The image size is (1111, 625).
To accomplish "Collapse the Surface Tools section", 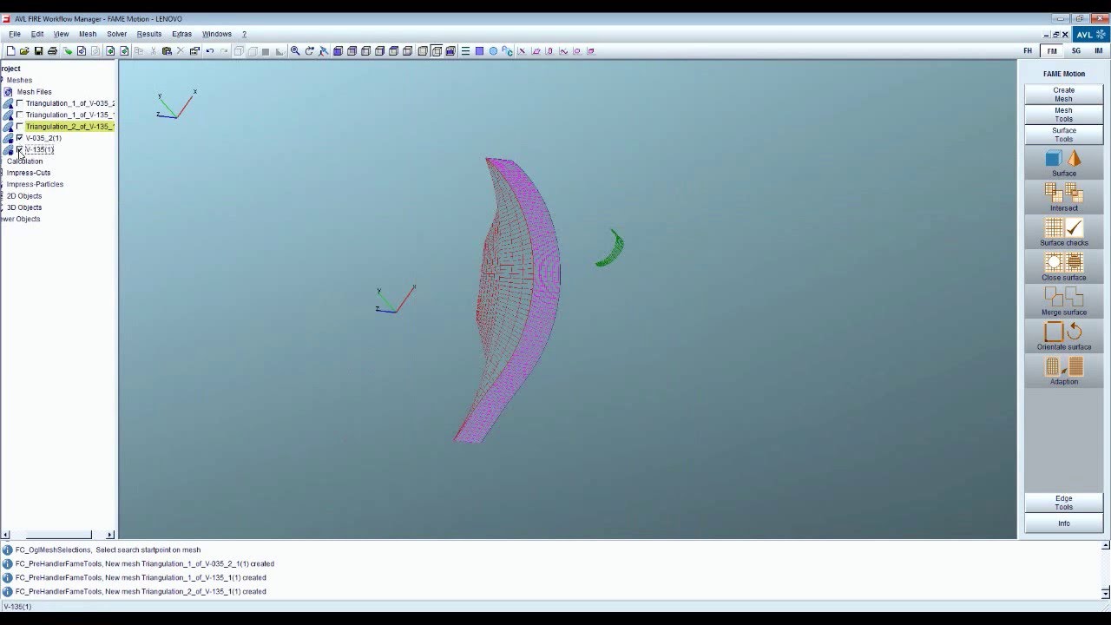I will tap(1063, 135).
